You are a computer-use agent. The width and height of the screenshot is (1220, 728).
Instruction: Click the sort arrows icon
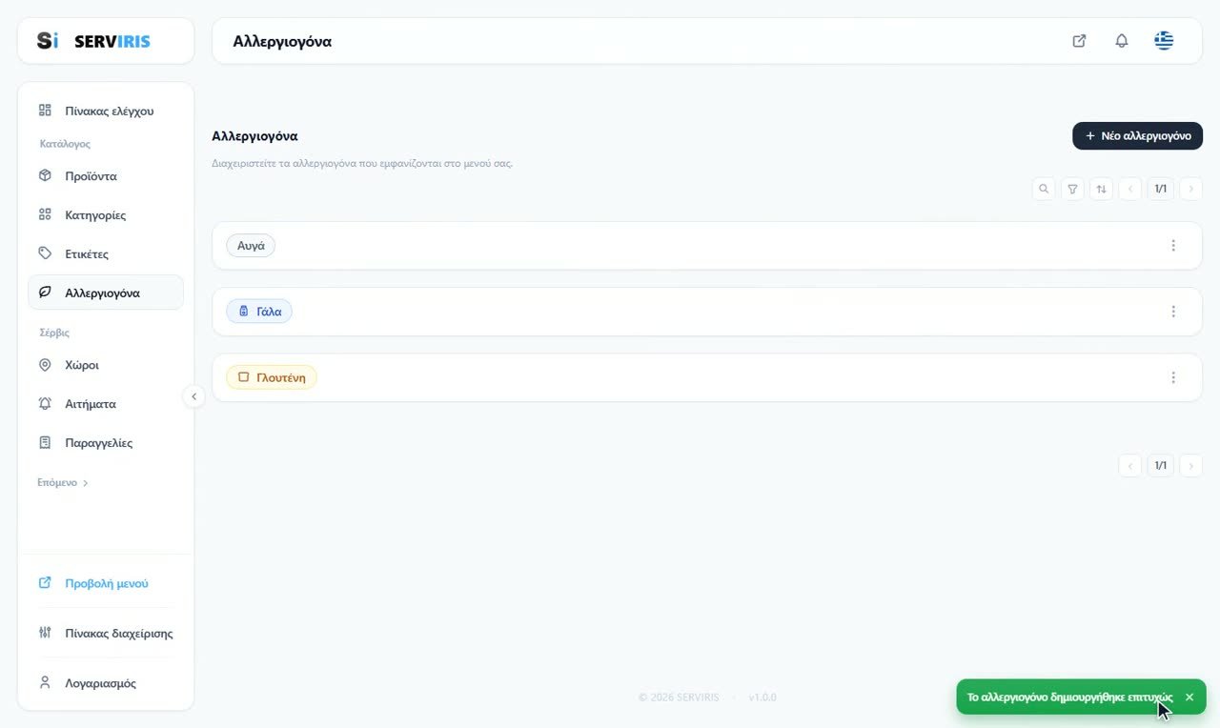tap(1101, 189)
